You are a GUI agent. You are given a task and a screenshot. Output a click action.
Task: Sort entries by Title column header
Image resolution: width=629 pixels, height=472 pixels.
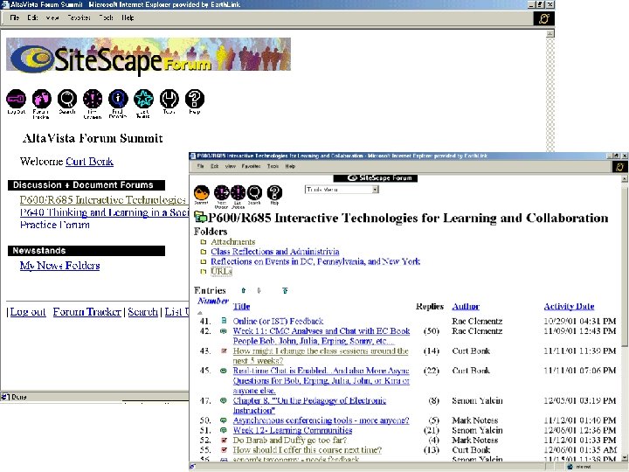[241, 306]
